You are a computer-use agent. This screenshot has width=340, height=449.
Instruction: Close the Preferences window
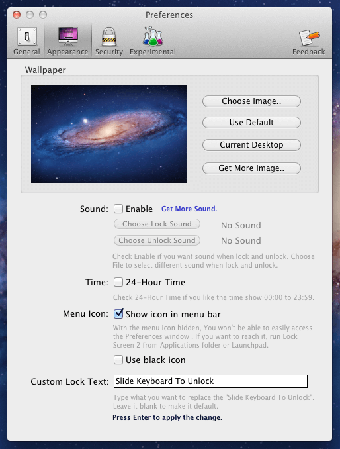click(17, 15)
